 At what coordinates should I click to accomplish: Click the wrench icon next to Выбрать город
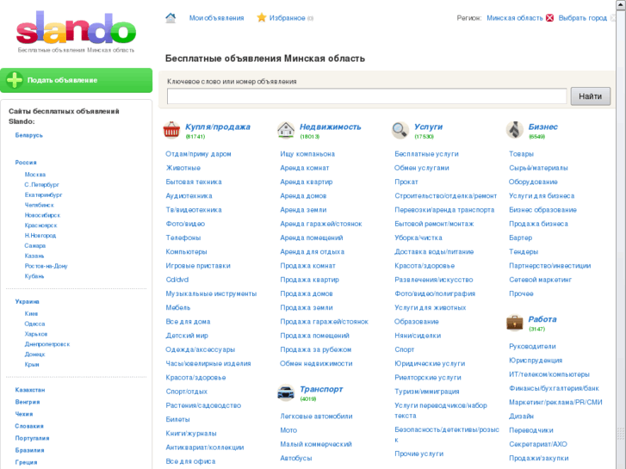pos(615,18)
